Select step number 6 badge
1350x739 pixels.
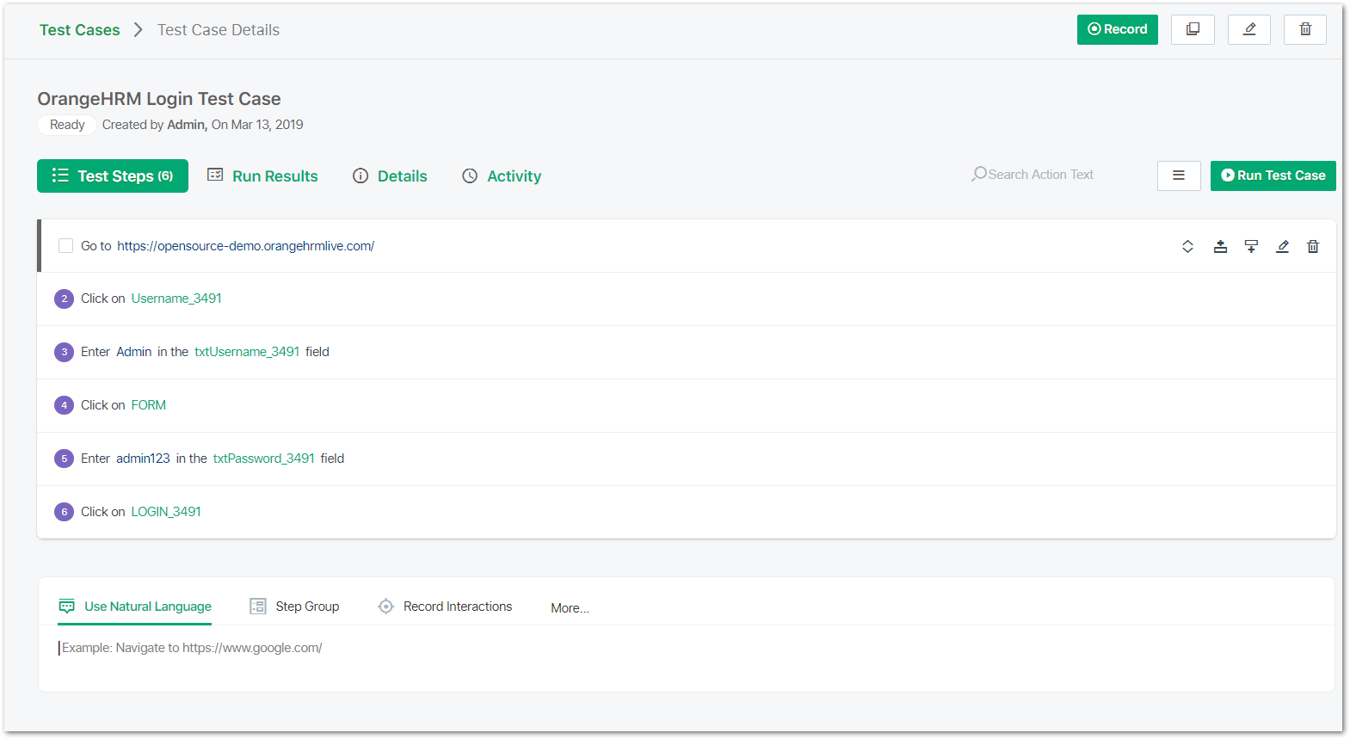click(x=64, y=512)
